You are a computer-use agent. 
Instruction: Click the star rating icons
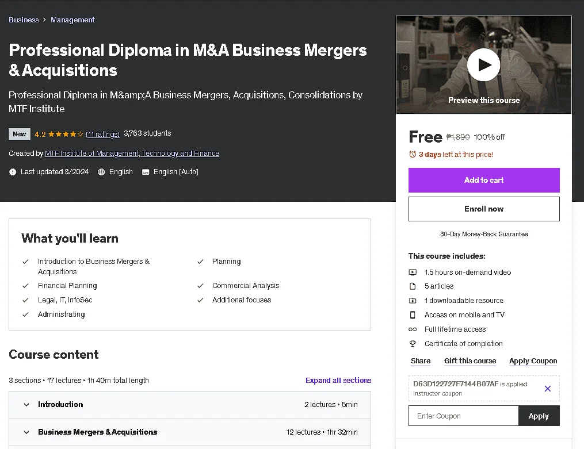tap(66, 135)
